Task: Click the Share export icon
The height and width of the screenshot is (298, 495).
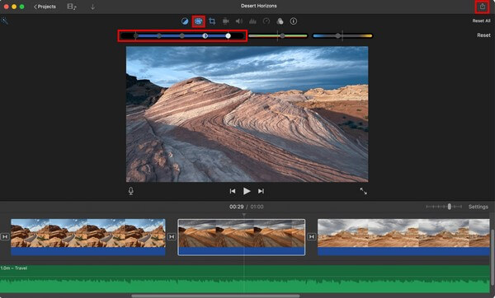Action: (482, 7)
